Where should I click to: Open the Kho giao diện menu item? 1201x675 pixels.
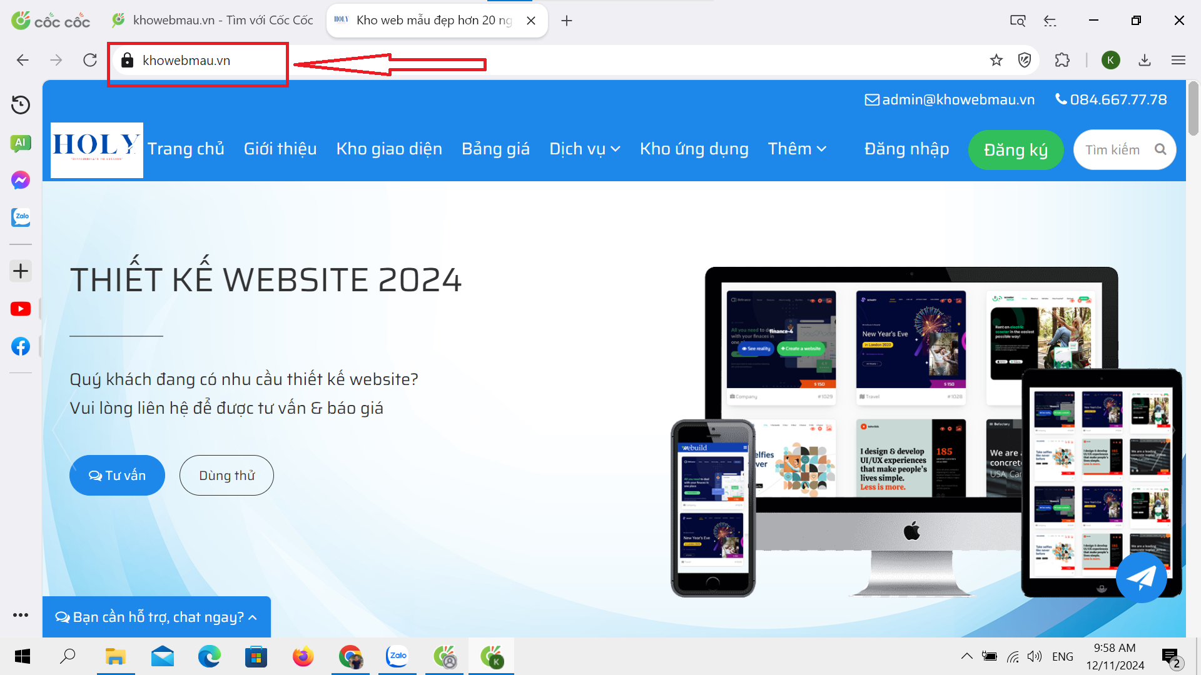coord(389,149)
